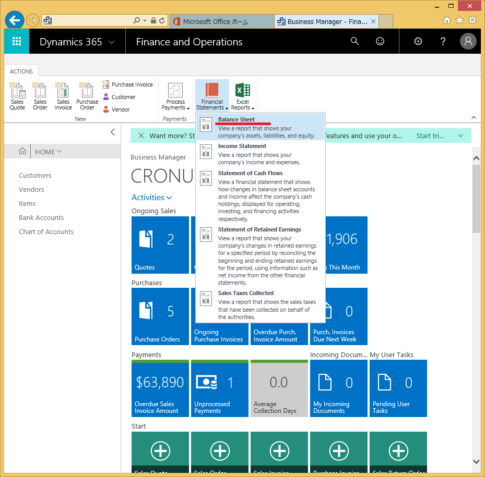Close the Business Manager browser tab

373,21
